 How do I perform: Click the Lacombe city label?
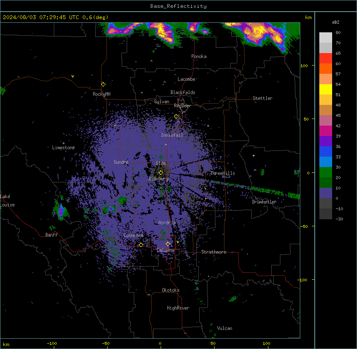coord(186,79)
